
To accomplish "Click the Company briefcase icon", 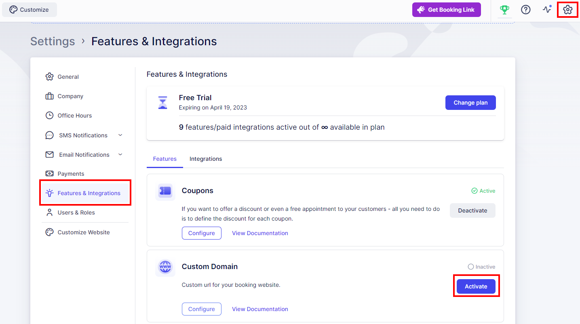I will pos(49,96).
